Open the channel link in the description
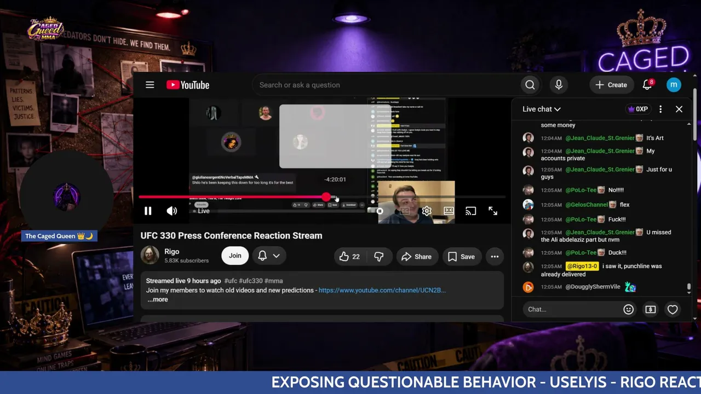The image size is (701, 394). pos(382,290)
